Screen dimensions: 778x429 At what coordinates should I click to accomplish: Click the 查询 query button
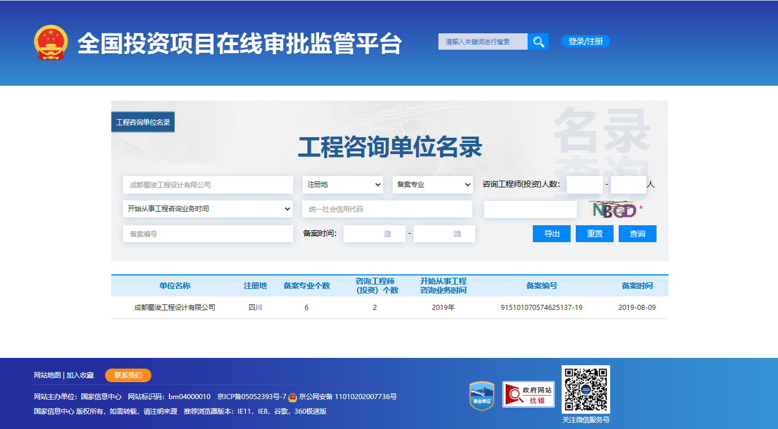coord(637,234)
